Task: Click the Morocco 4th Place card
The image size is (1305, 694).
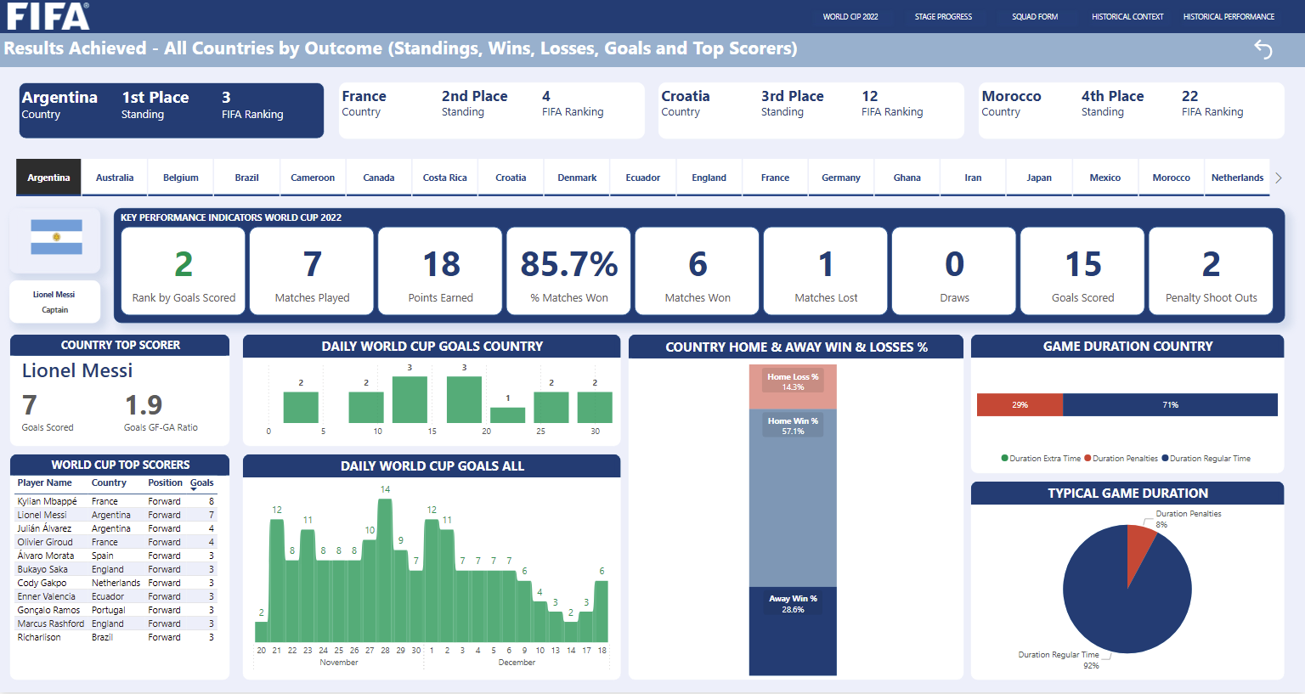Action: coord(1132,110)
